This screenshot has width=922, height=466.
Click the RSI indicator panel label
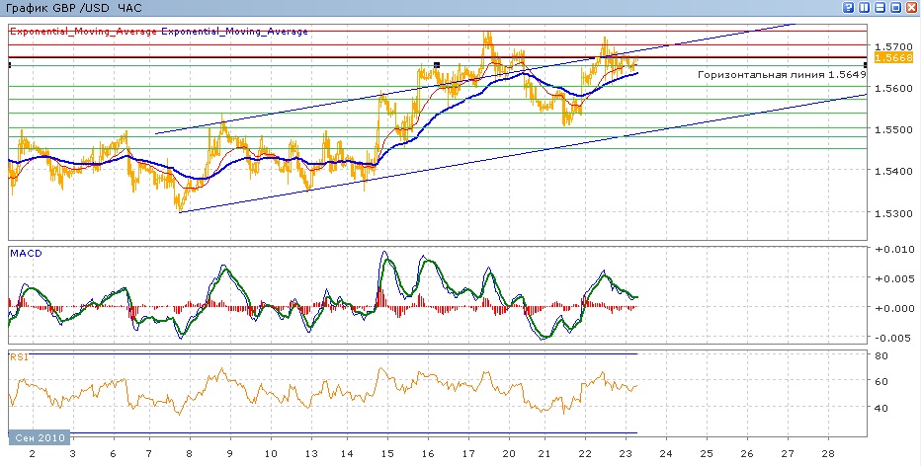pyautogui.click(x=19, y=356)
